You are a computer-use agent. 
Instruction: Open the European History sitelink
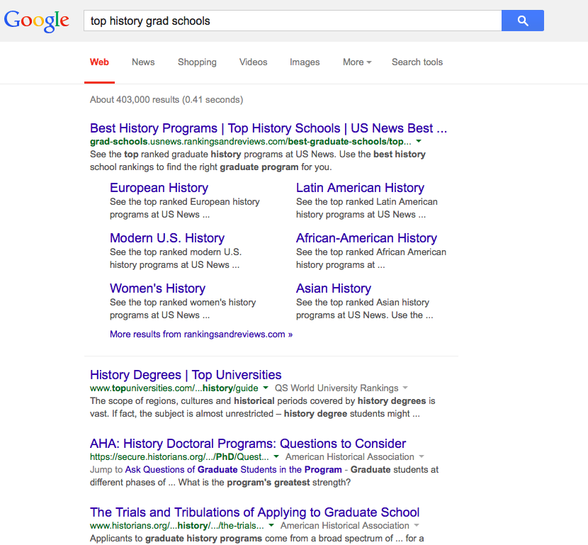(159, 188)
